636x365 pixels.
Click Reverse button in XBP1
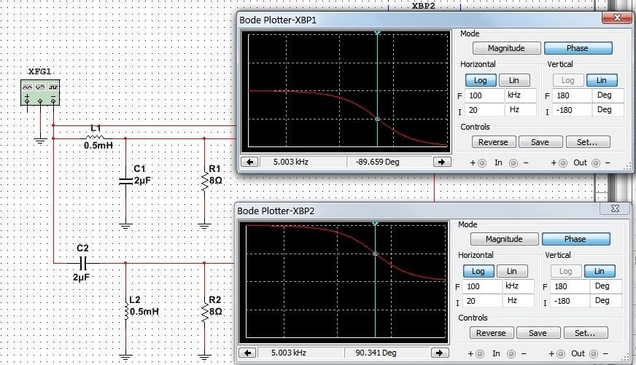pyautogui.click(x=494, y=142)
